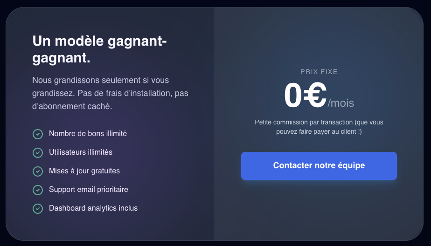
Task: Click the Dashboard analytics inclus text
Action: pos(93,208)
